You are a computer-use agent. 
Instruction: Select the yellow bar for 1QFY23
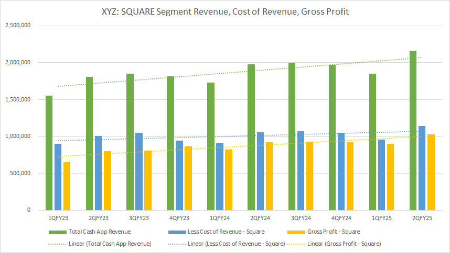[x=67, y=186]
